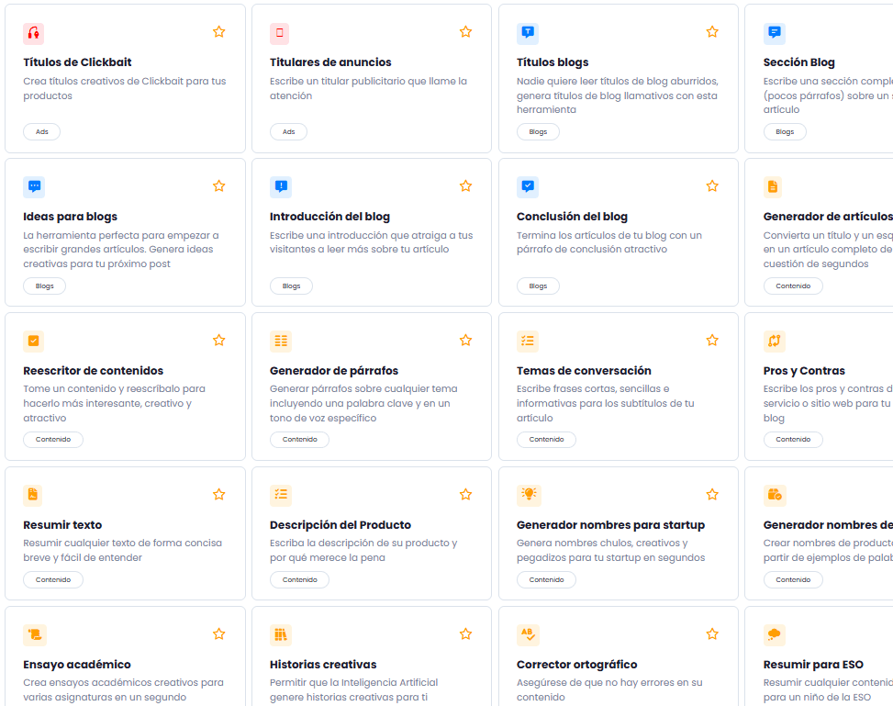The width and height of the screenshot is (893, 706).
Task: Click the Ideas para blogs chat bubble icon
Action: click(34, 186)
